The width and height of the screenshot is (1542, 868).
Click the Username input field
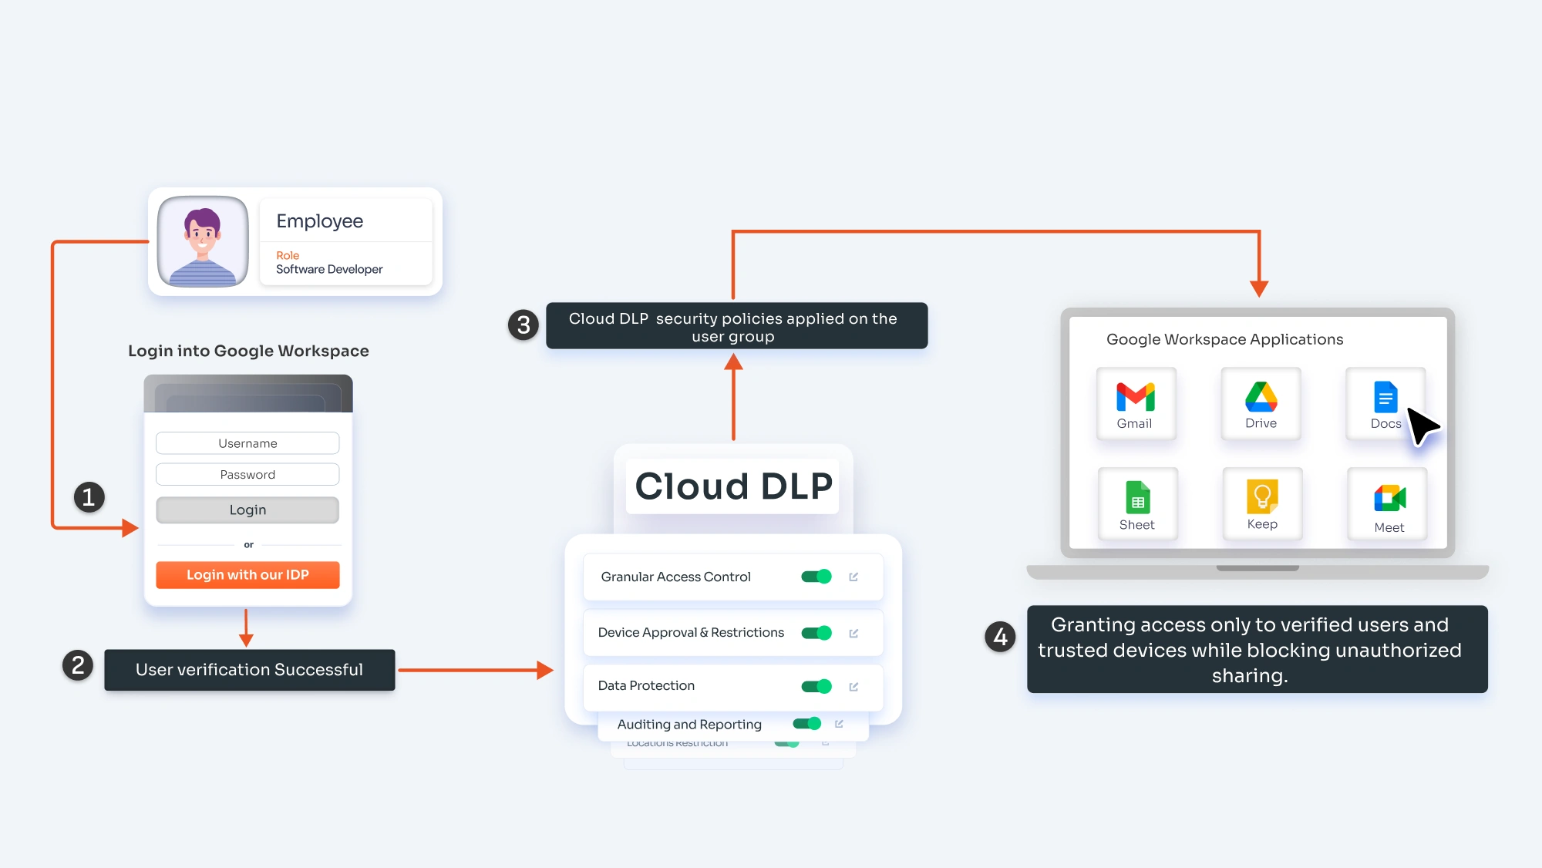[x=247, y=442]
